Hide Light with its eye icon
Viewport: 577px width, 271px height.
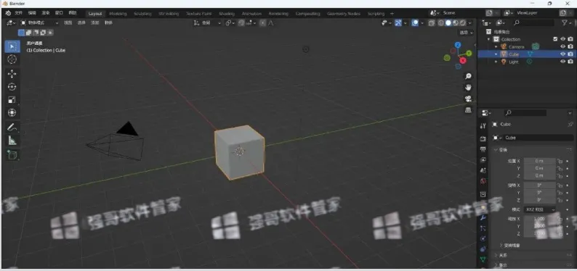(x=562, y=62)
